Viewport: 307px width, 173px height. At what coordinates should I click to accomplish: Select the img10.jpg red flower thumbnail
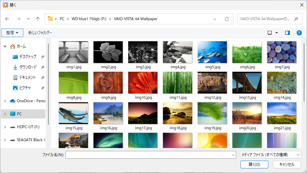tap(143, 82)
